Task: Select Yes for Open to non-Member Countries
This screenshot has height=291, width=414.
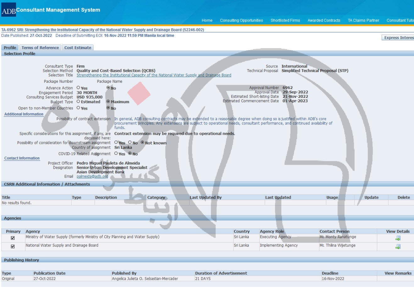Action: click(78, 108)
